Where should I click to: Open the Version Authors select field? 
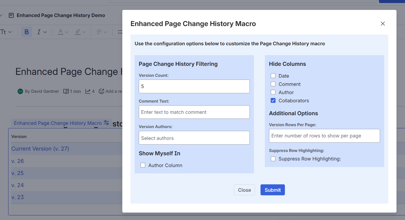(194, 138)
